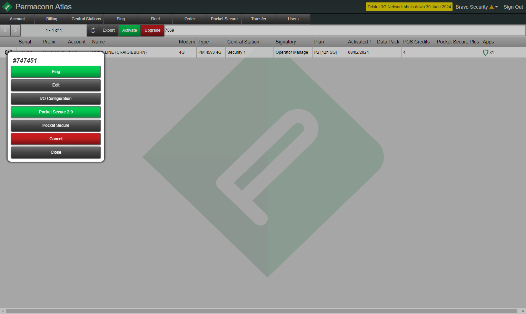526x314 pixels.
Task: Click the Security 1 central station cell
Action: (x=249, y=52)
